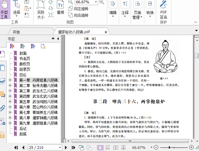Set view to Actual Size (实际大小)
The height and width of the screenshot is (151, 199).
(x=41, y=10)
